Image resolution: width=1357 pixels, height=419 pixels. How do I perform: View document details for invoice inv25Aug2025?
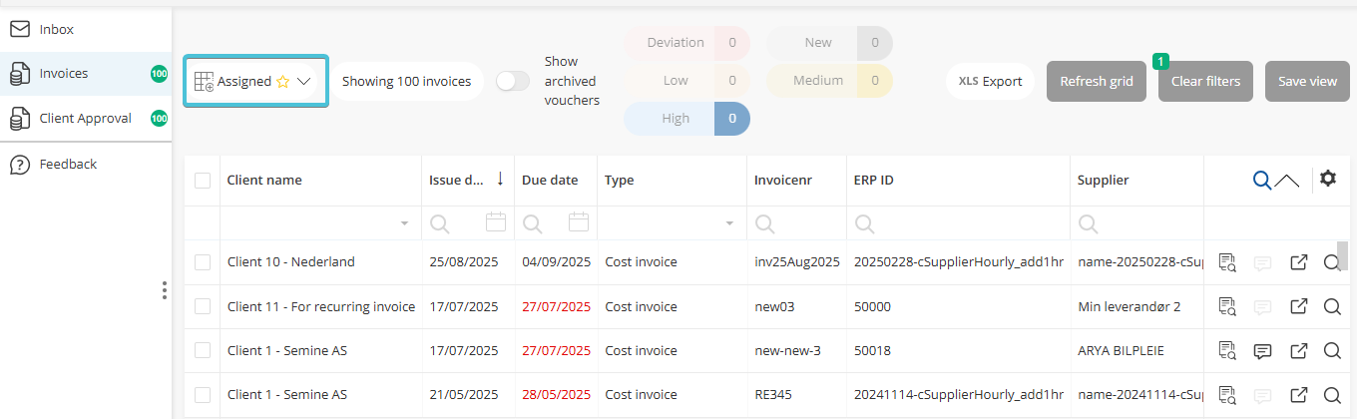pyautogui.click(x=1227, y=263)
